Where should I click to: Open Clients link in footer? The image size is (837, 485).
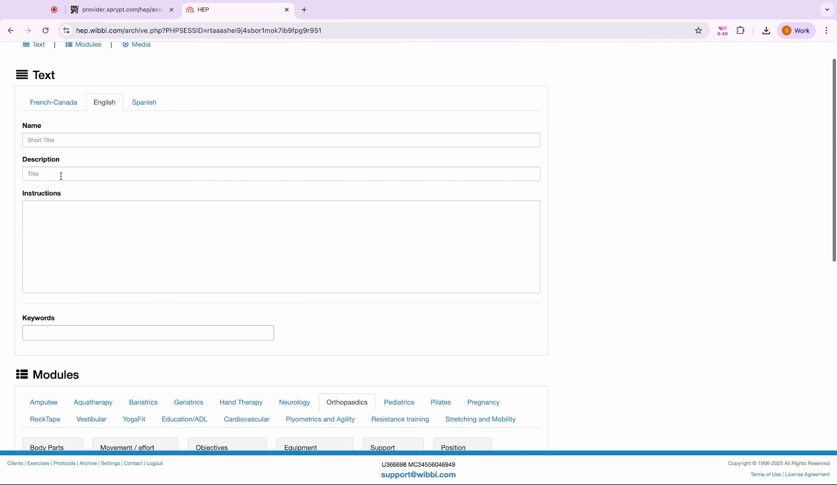(15, 464)
